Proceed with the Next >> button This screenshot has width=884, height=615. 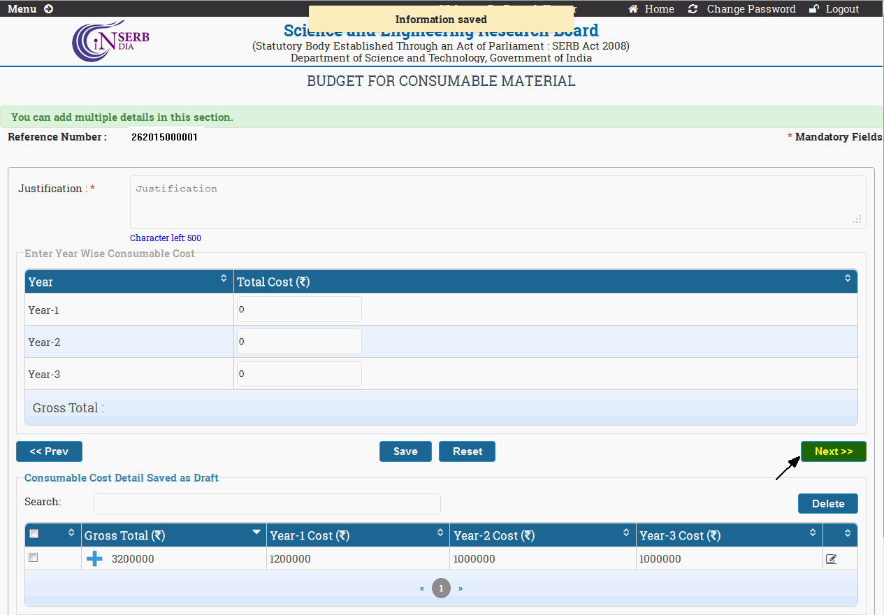(x=833, y=451)
